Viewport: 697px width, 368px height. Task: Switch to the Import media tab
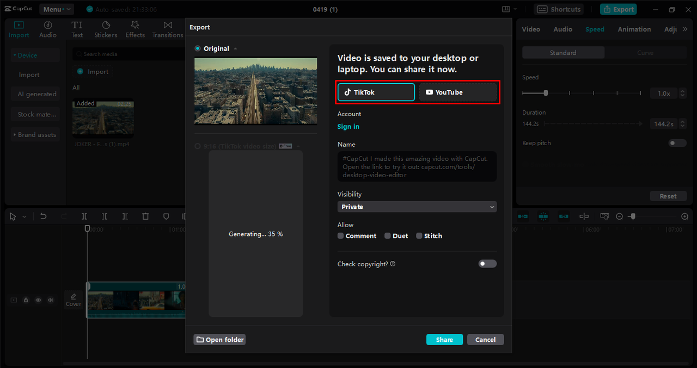tap(19, 29)
